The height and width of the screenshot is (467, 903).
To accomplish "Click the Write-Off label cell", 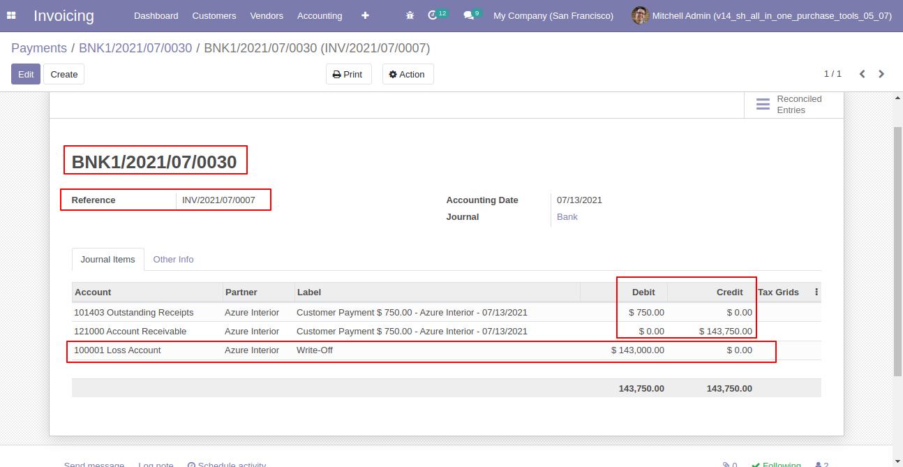I will [315, 350].
